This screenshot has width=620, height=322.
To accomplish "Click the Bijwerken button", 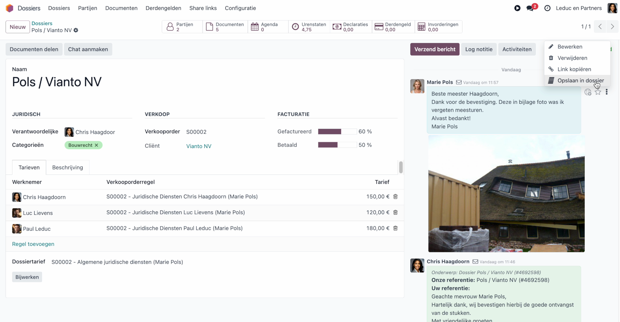I will 27,277.
